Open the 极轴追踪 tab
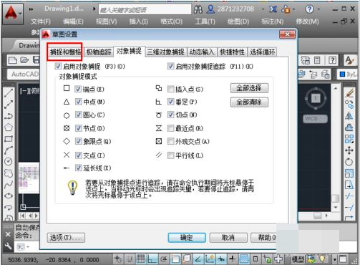The height and width of the screenshot is (265, 360). (x=99, y=52)
